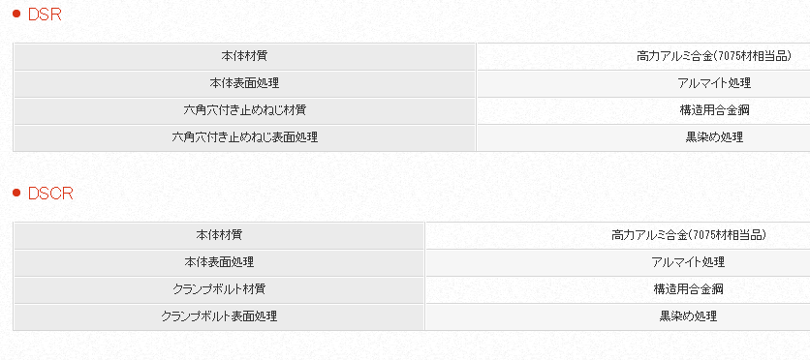810x360 pixels.
Task: Select アルマイト処理 value in the DSR table
Action: pos(714,83)
